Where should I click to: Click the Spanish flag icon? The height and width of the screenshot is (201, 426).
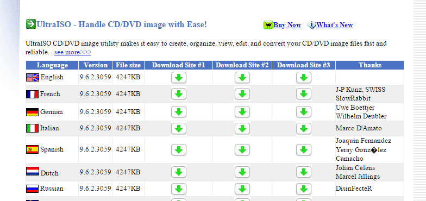(x=33, y=149)
